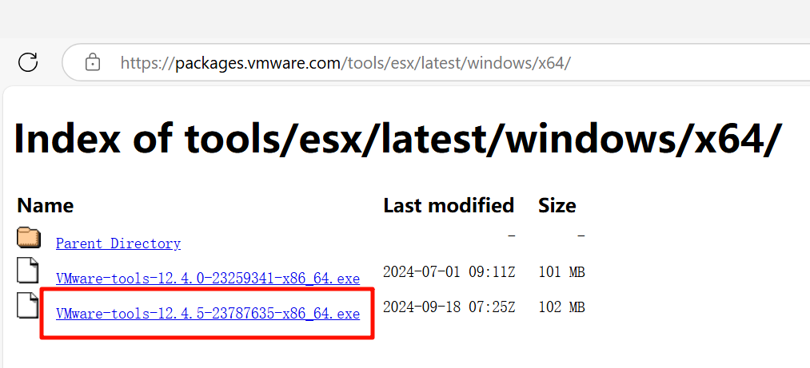Click the 101 MB size value
The width and height of the screenshot is (810, 368).
[x=561, y=271]
